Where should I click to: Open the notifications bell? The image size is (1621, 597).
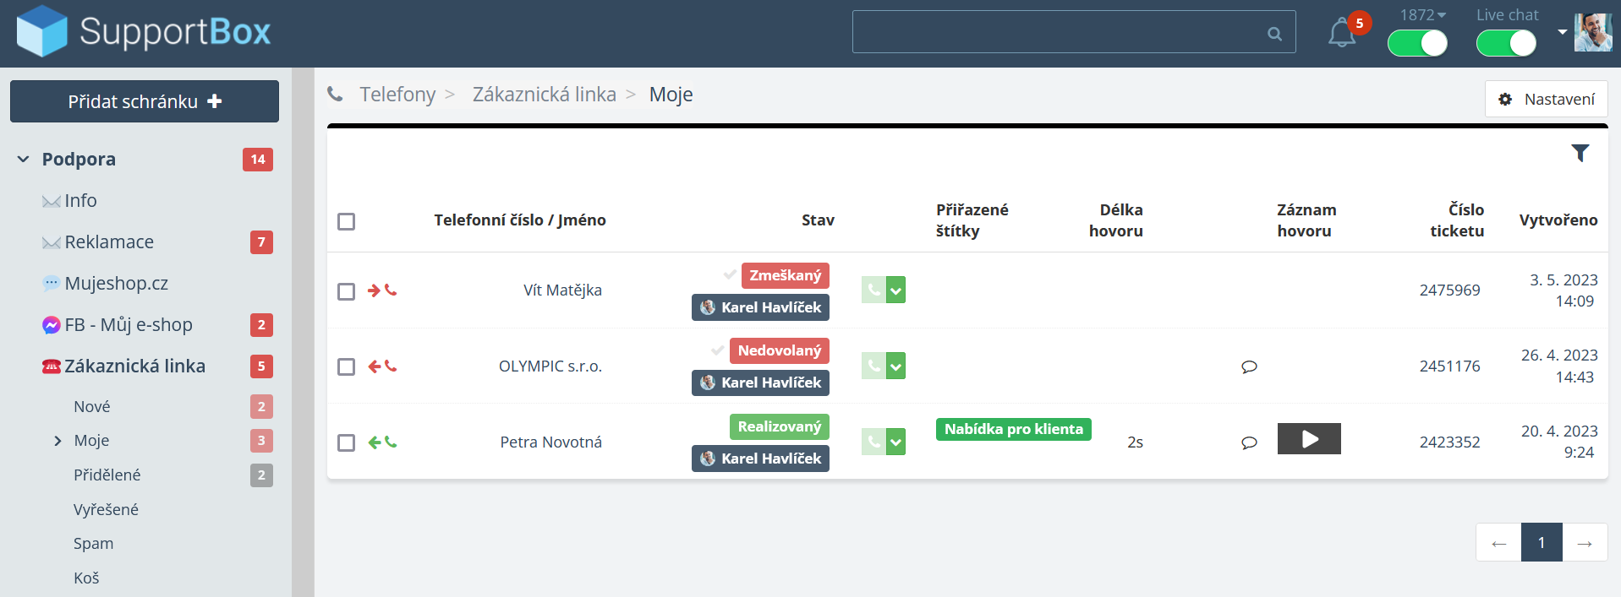click(1341, 34)
